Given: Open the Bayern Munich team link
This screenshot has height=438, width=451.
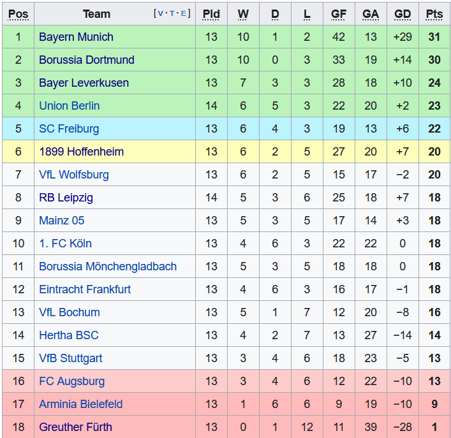Looking at the screenshot, I should [76, 37].
